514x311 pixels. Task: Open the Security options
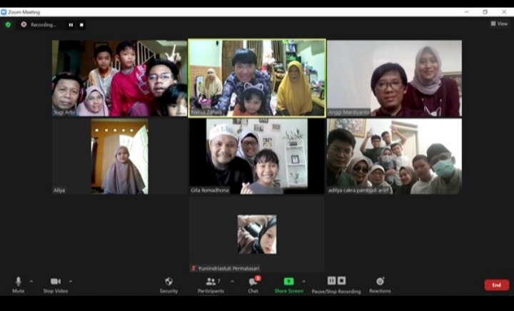(168, 282)
